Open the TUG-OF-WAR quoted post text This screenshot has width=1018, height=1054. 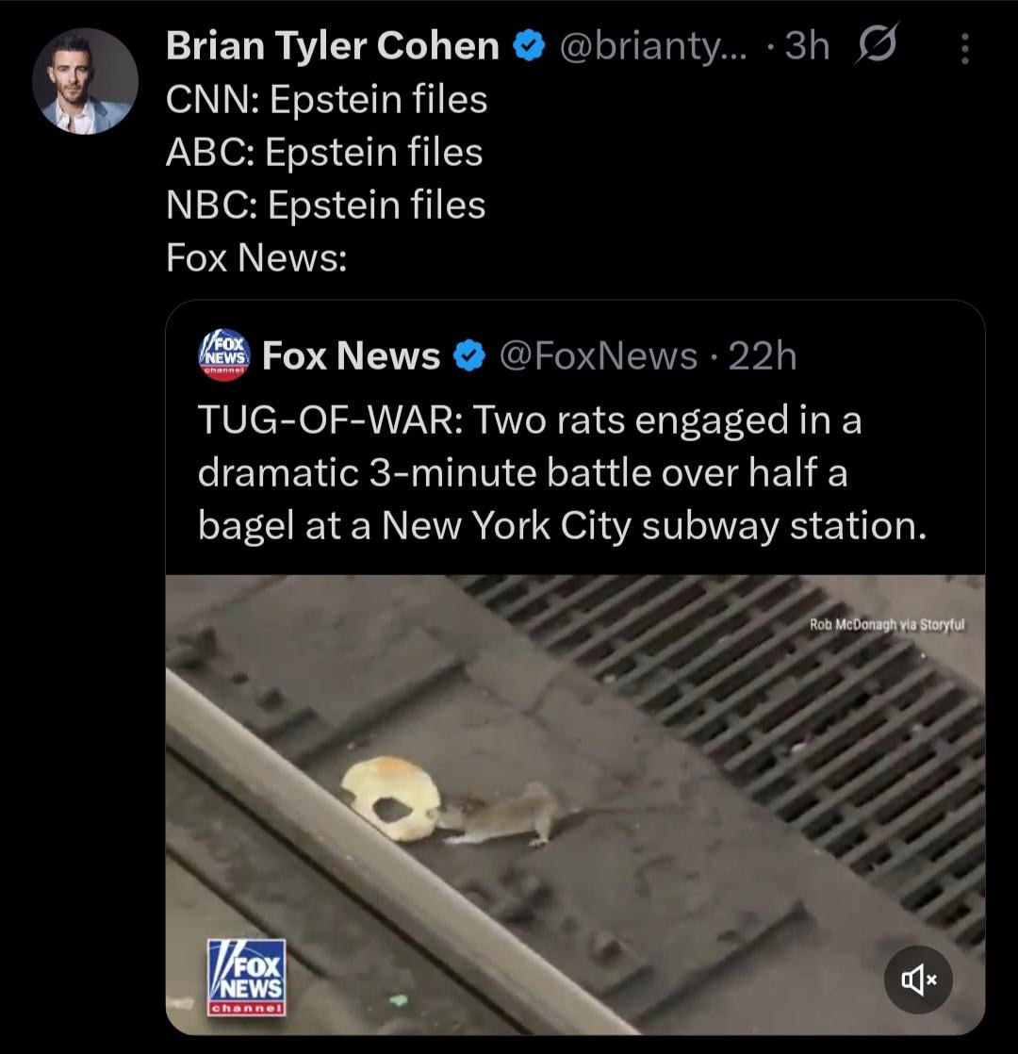562,472
